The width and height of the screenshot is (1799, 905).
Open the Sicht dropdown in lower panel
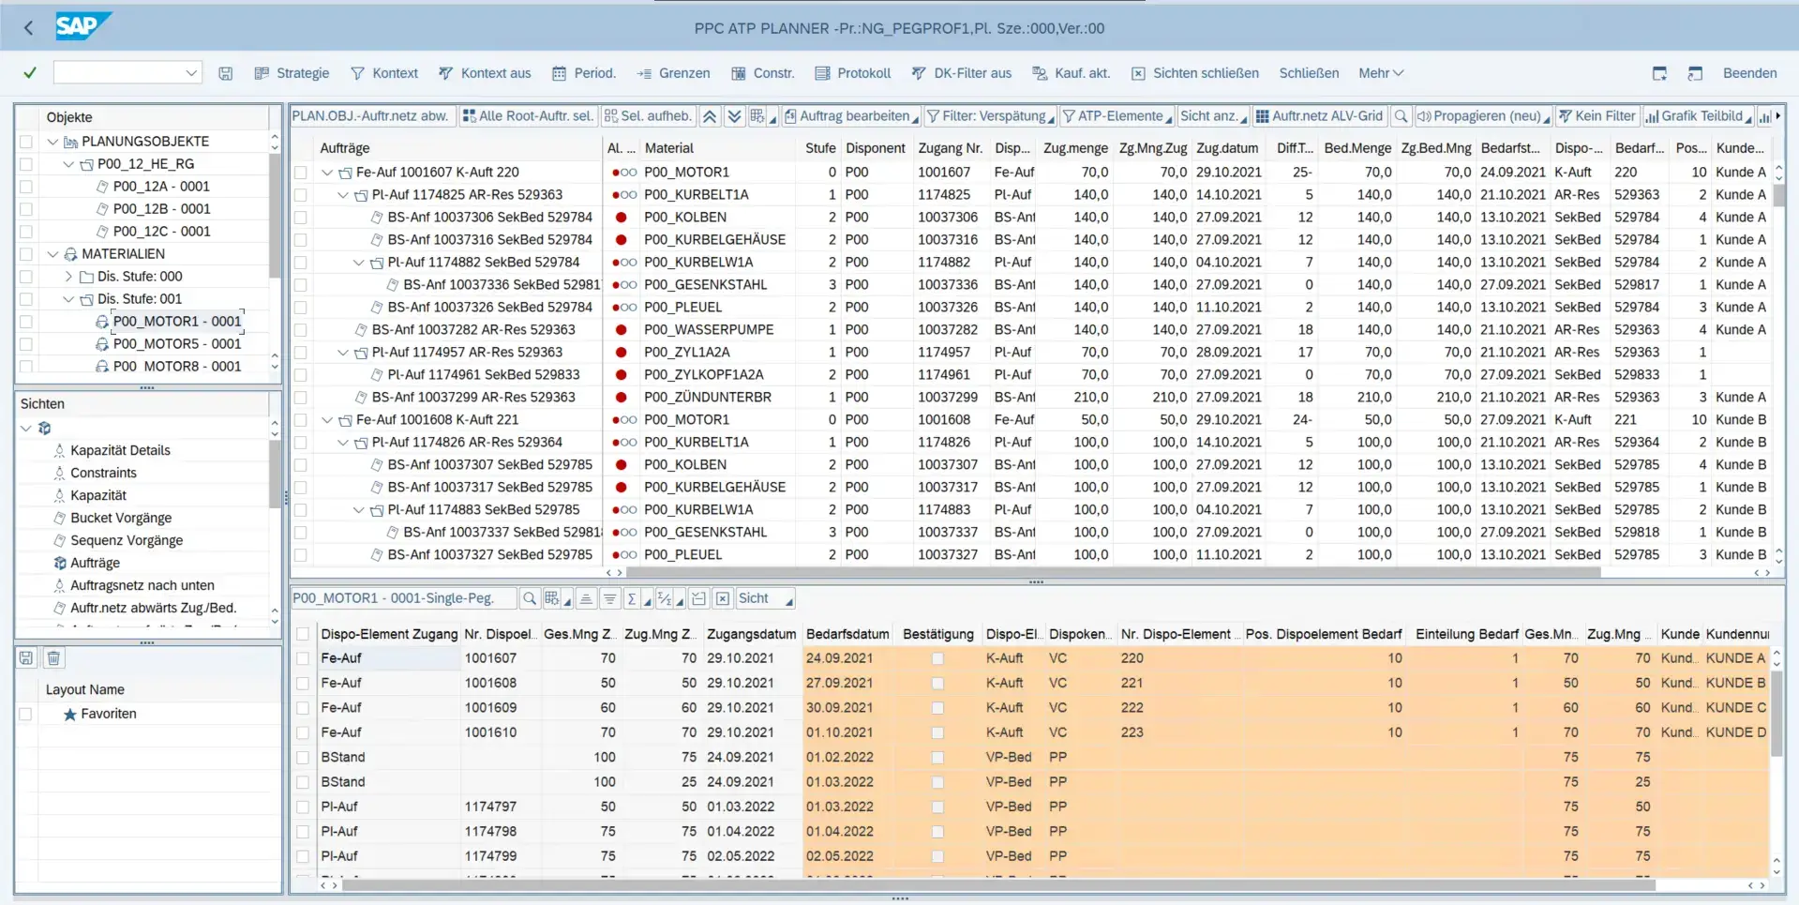766,598
